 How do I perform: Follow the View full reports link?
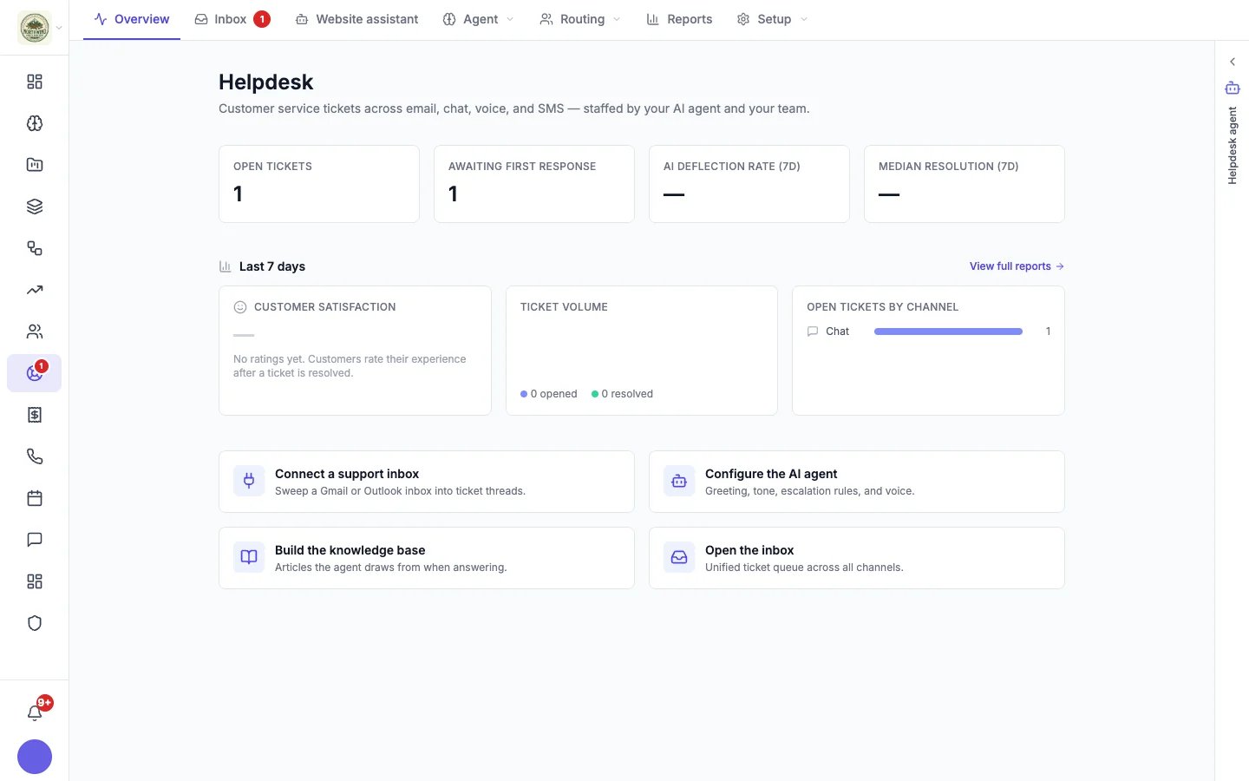coord(1017,266)
